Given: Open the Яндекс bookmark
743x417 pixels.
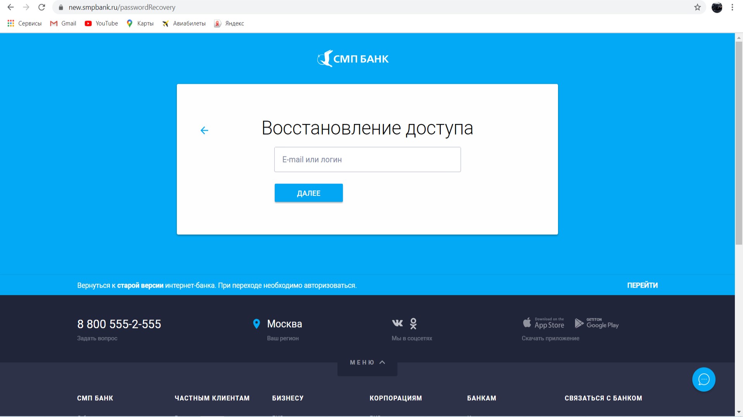Looking at the screenshot, I should pyautogui.click(x=229, y=24).
